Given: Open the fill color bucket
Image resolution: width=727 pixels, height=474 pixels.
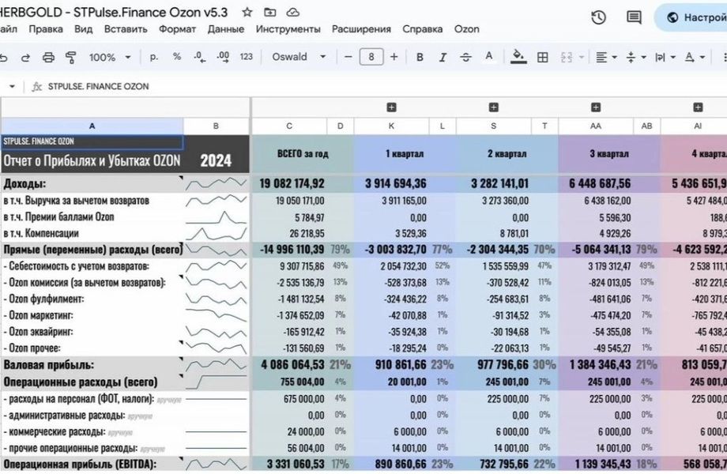Looking at the screenshot, I should (518, 57).
